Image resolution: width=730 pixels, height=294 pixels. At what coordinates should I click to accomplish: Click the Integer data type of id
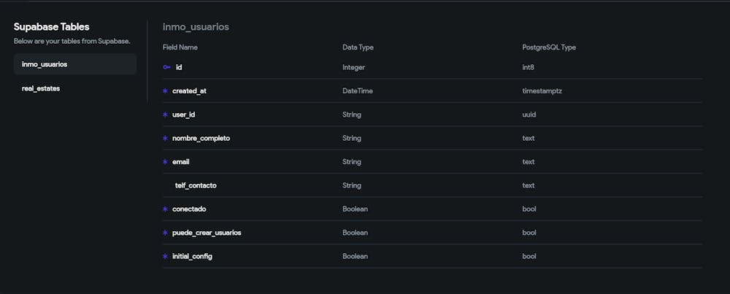(353, 67)
